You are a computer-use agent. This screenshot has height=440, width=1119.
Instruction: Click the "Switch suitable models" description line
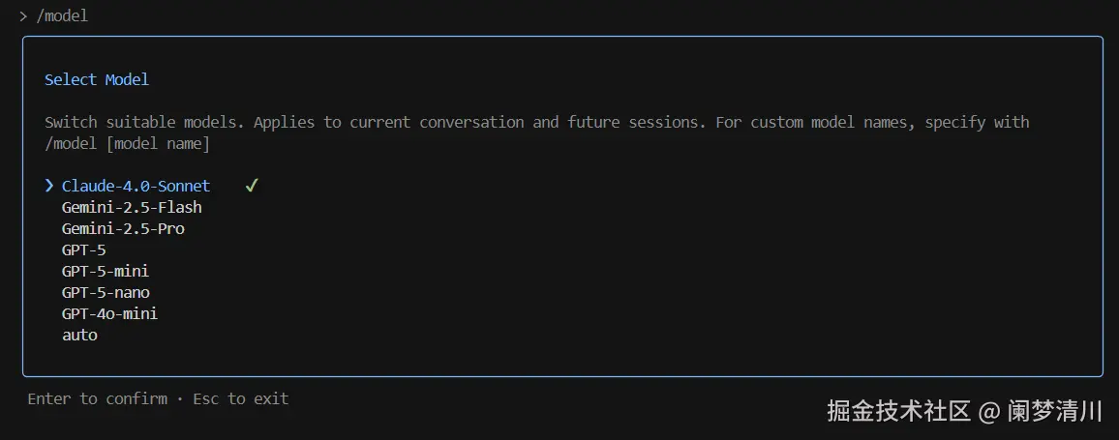point(536,122)
